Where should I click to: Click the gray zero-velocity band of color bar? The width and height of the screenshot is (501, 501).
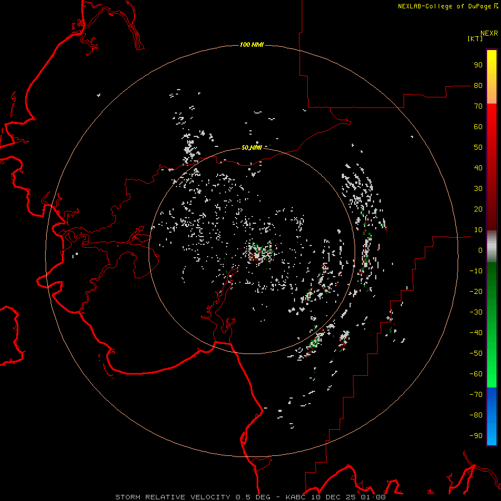[x=492, y=247]
